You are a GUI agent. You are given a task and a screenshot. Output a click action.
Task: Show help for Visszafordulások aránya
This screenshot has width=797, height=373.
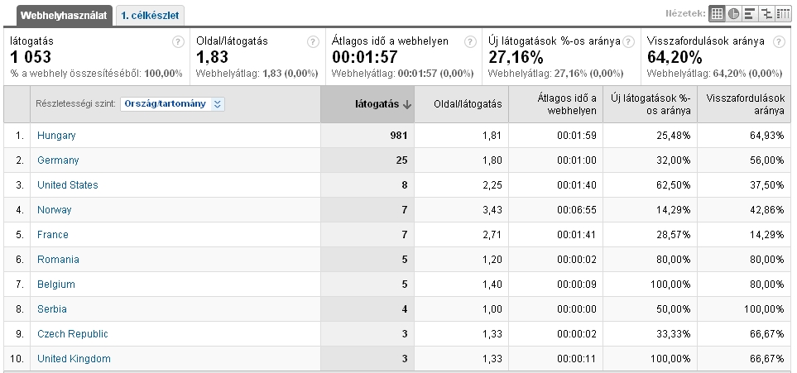click(779, 42)
